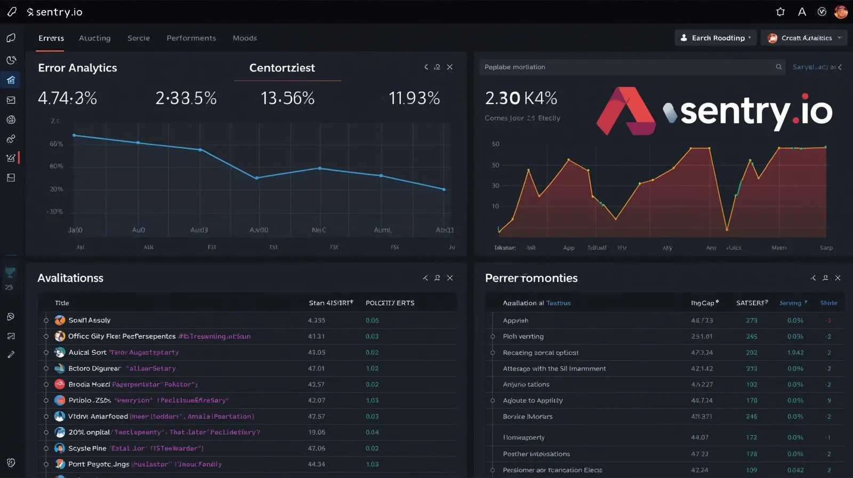Click the zoom icon in Perrer tomonties panel

point(825,278)
